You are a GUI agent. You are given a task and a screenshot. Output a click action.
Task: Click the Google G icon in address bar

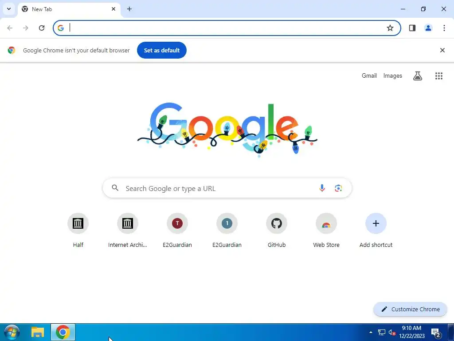click(60, 28)
